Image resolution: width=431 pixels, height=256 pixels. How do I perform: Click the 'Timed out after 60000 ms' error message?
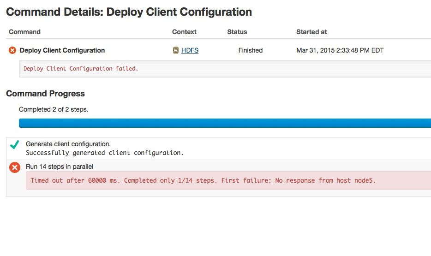coord(203,180)
